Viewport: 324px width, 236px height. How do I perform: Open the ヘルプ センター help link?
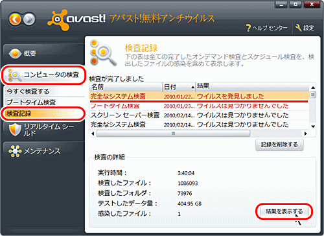pos(267,28)
